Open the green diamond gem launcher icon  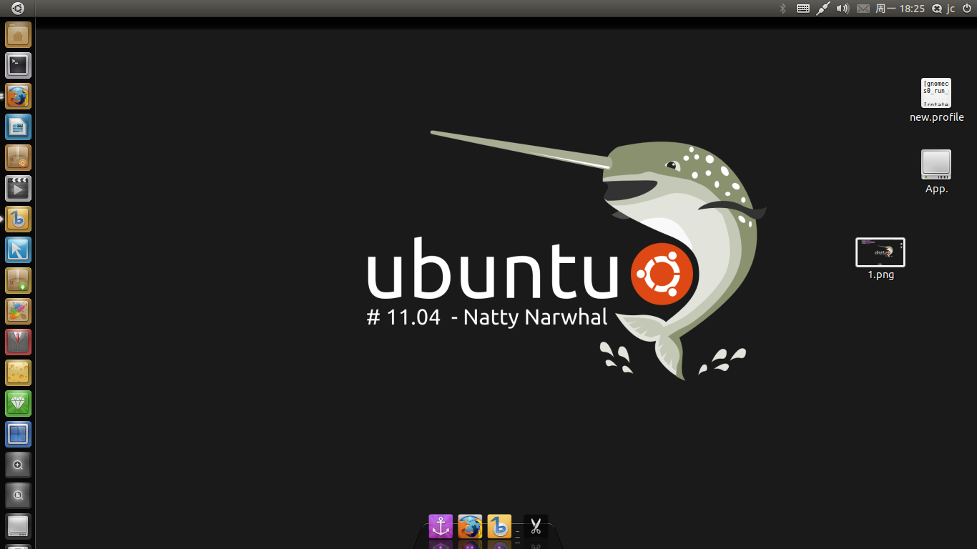point(18,403)
